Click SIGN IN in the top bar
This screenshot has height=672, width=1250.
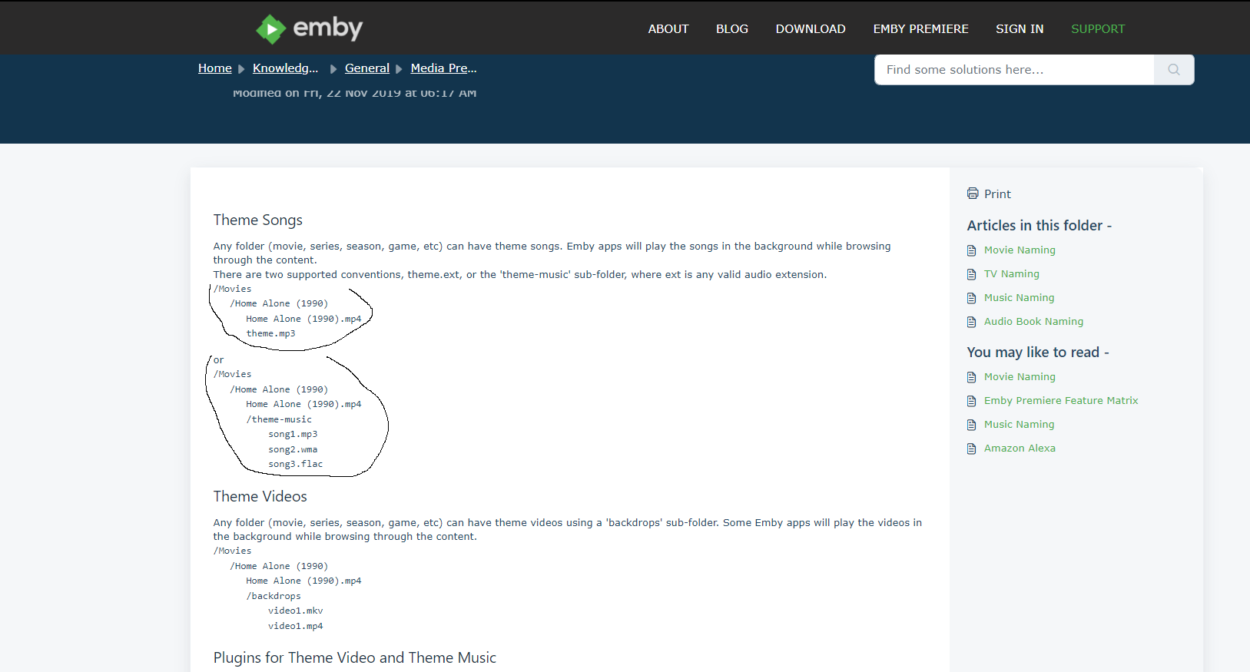tap(1020, 29)
